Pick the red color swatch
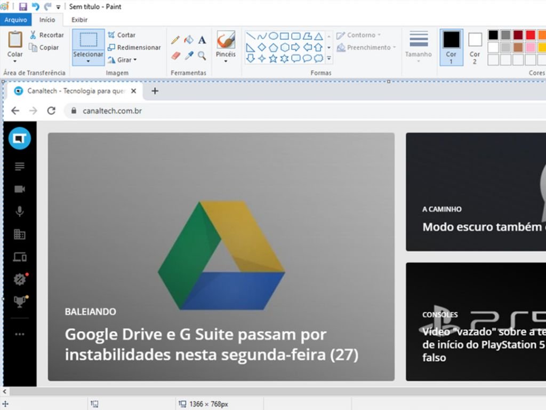This screenshot has height=410, width=546. (531, 35)
